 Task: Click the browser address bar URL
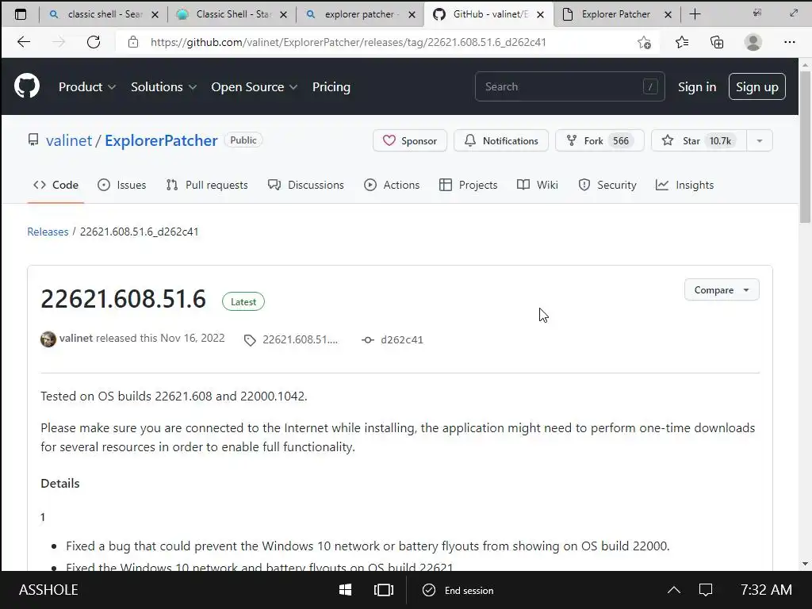pyautogui.click(x=349, y=43)
